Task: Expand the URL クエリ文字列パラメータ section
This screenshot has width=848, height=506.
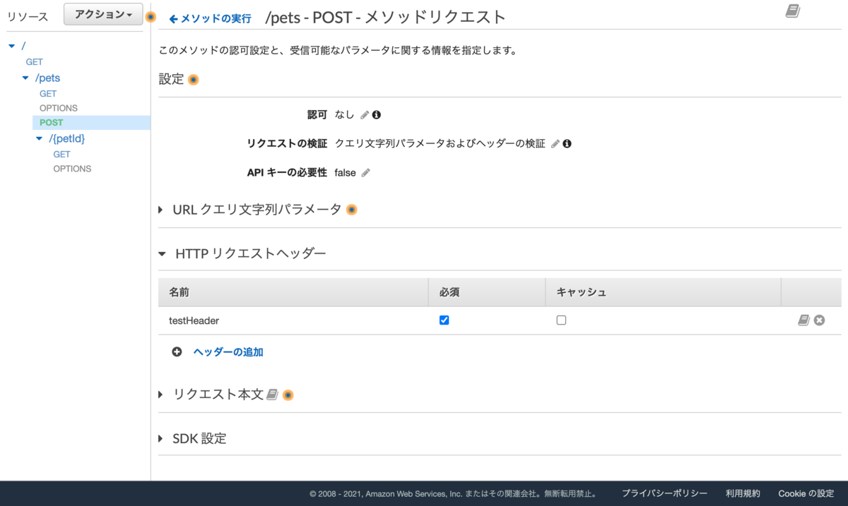Action: pyautogui.click(x=161, y=210)
